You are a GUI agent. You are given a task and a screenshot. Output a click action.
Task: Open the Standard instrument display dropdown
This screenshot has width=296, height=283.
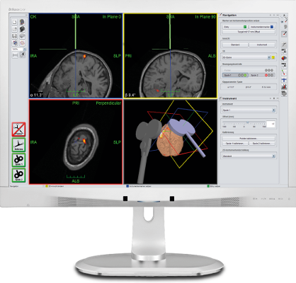(x=249, y=156)
